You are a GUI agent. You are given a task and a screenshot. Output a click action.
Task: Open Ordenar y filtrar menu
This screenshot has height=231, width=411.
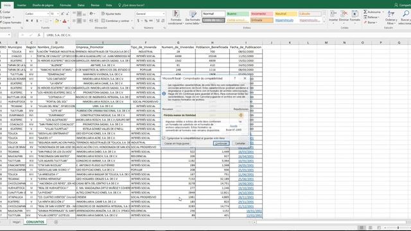click(391, 18)
